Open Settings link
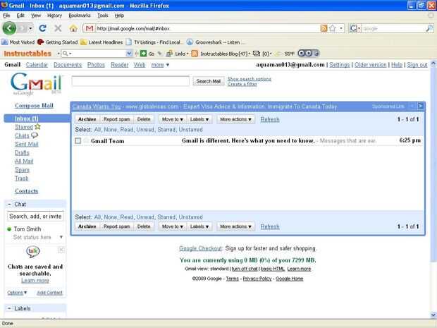437x328 pixels. [x=339, y=65]
